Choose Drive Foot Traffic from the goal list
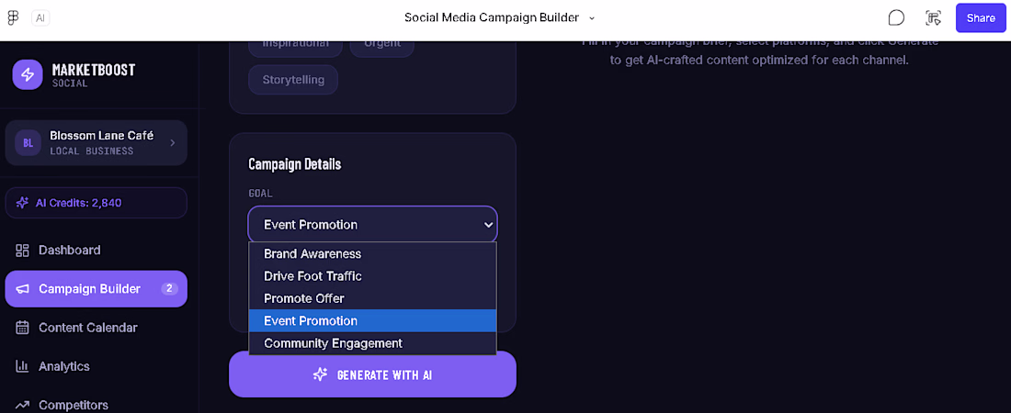 372,275
